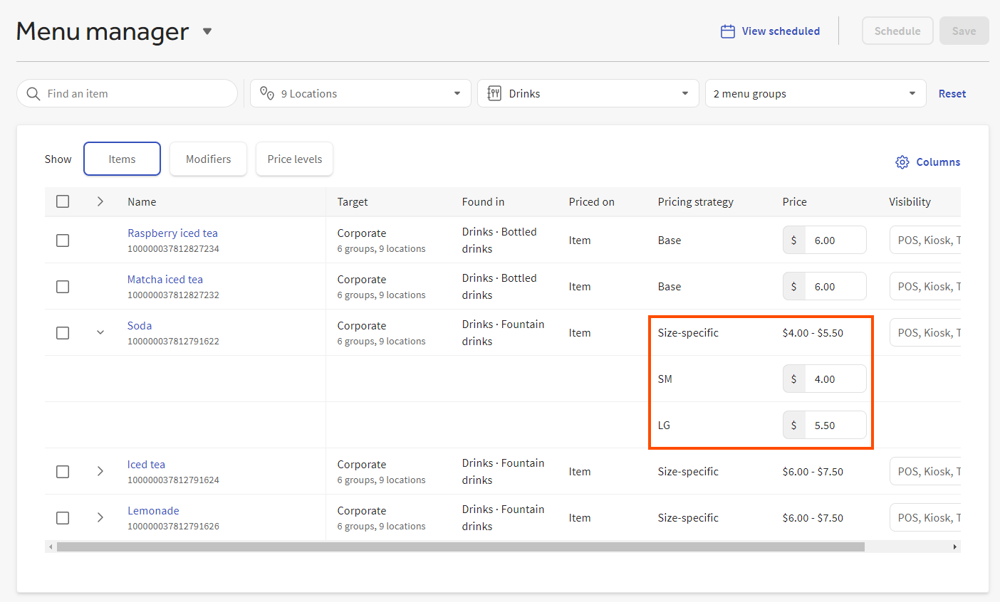1000x602 pixels.
Task: Edit the Soda SM price field
Action: click(825, 379)
